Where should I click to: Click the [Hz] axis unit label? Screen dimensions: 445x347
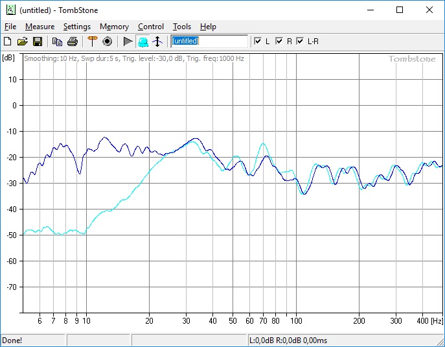[437, 321]
